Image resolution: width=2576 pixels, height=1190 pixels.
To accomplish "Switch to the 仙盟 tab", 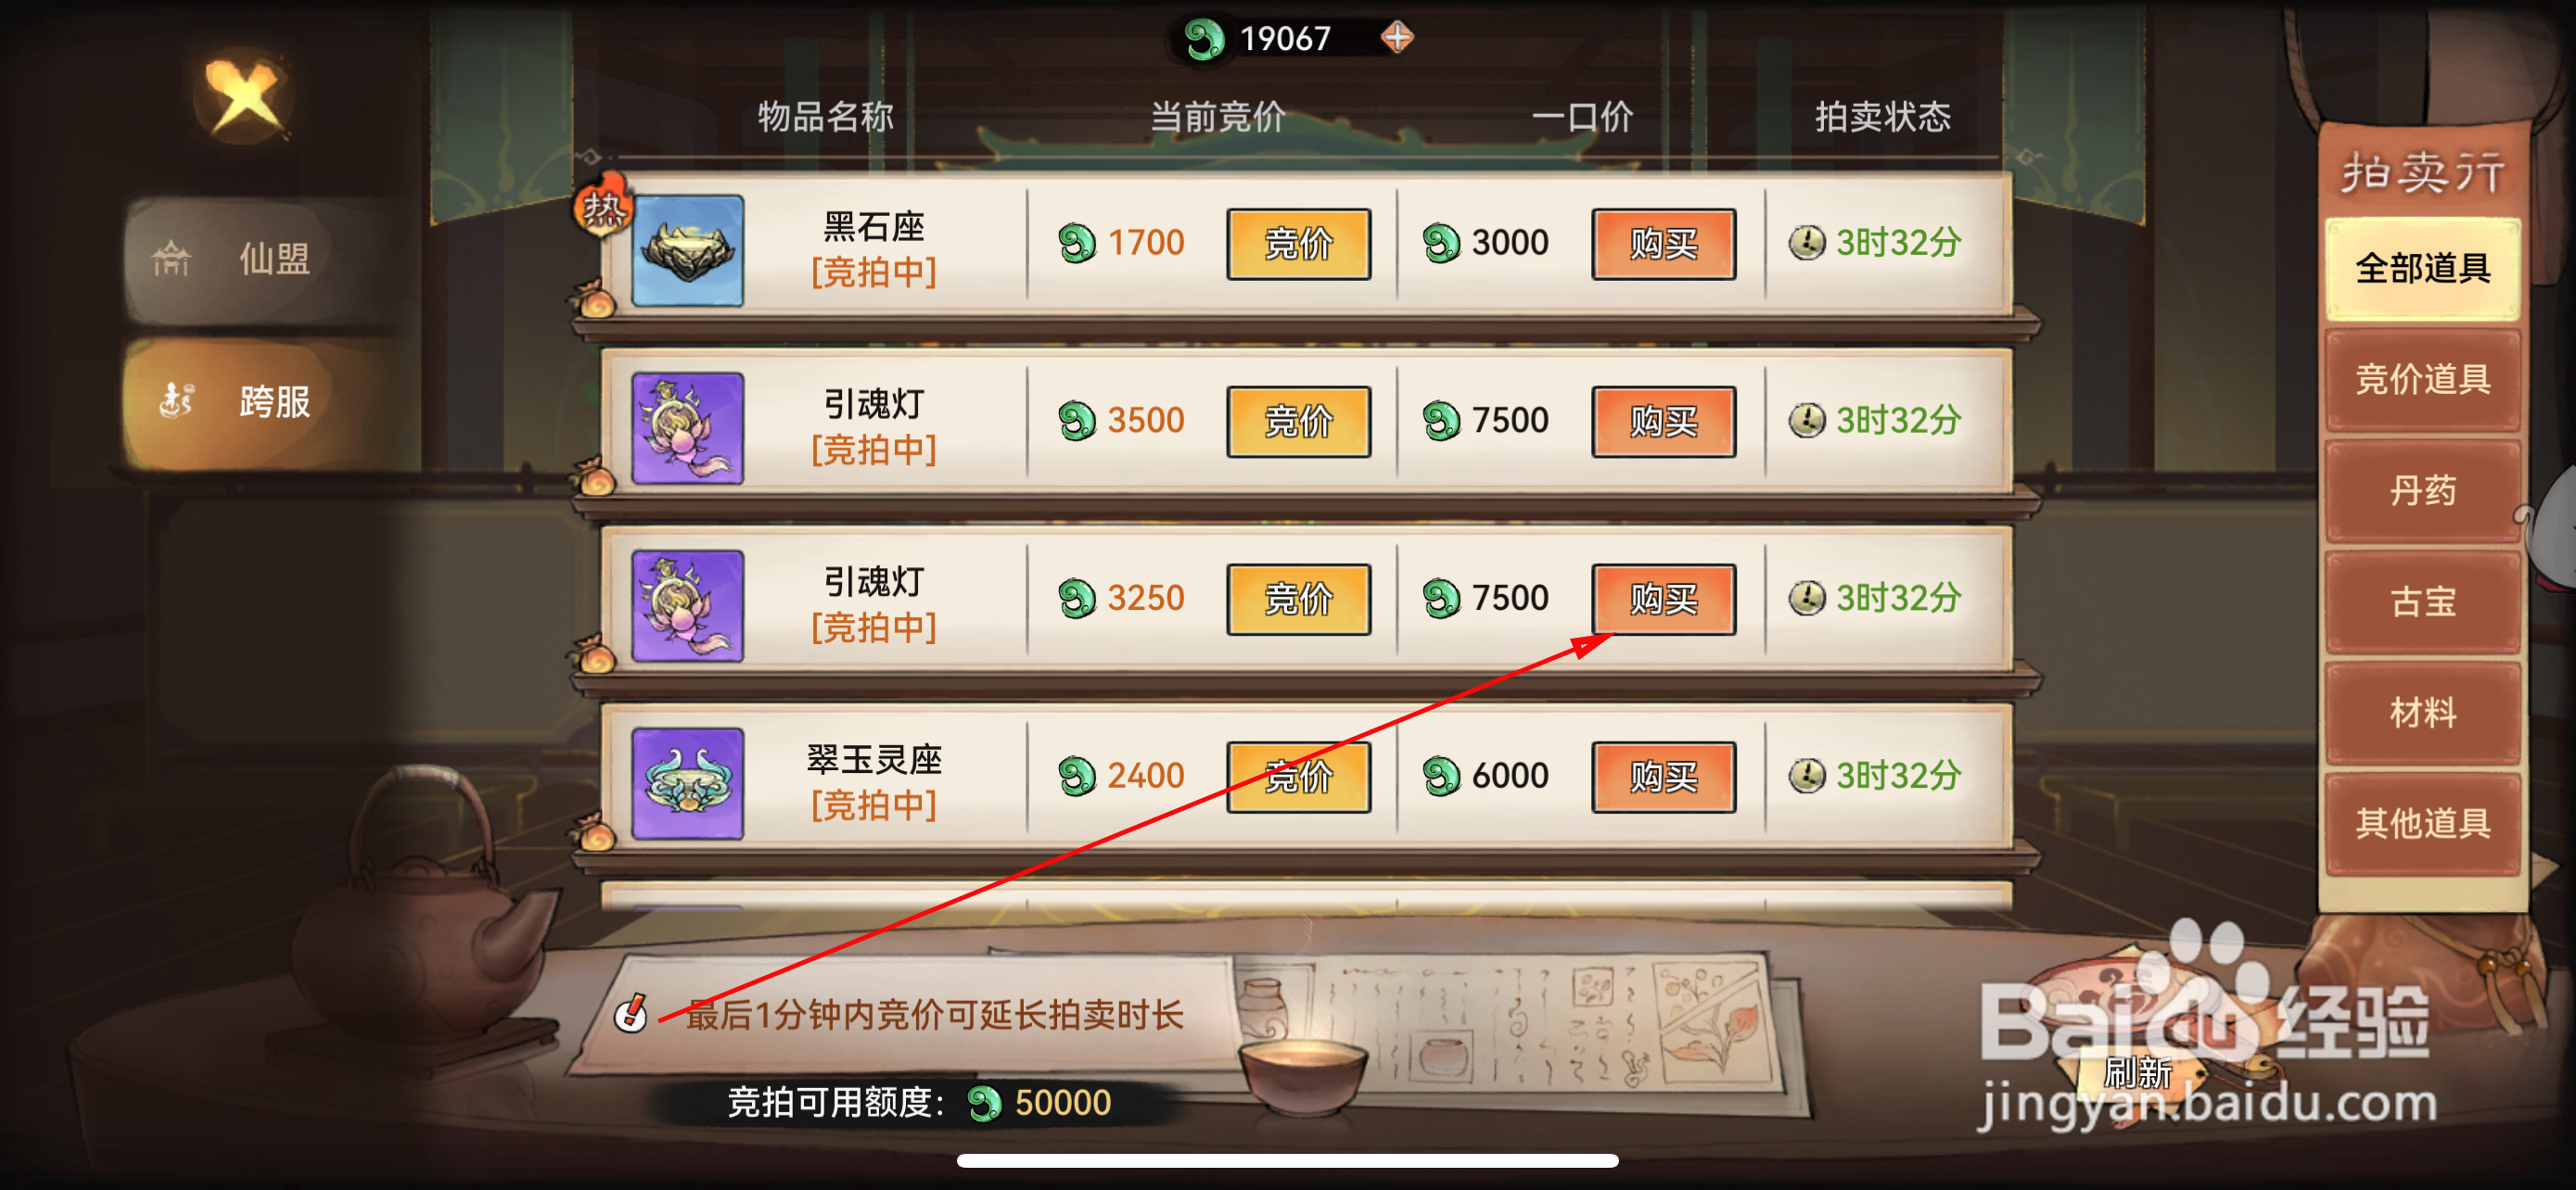I will 260,260.
